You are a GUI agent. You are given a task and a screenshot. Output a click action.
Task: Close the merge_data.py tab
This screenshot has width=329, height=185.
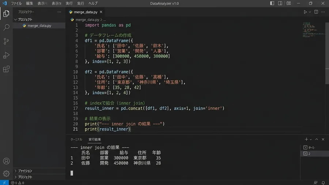click(101, 12)
